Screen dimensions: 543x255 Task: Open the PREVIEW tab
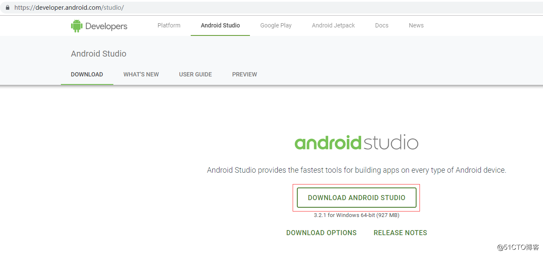coord(244,74)
